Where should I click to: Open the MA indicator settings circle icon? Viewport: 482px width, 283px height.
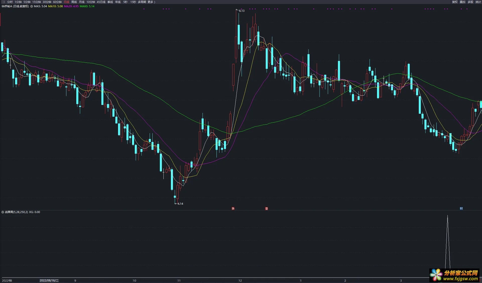(32, 6)
